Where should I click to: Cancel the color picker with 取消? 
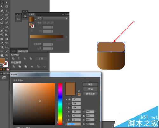point(90,89)
